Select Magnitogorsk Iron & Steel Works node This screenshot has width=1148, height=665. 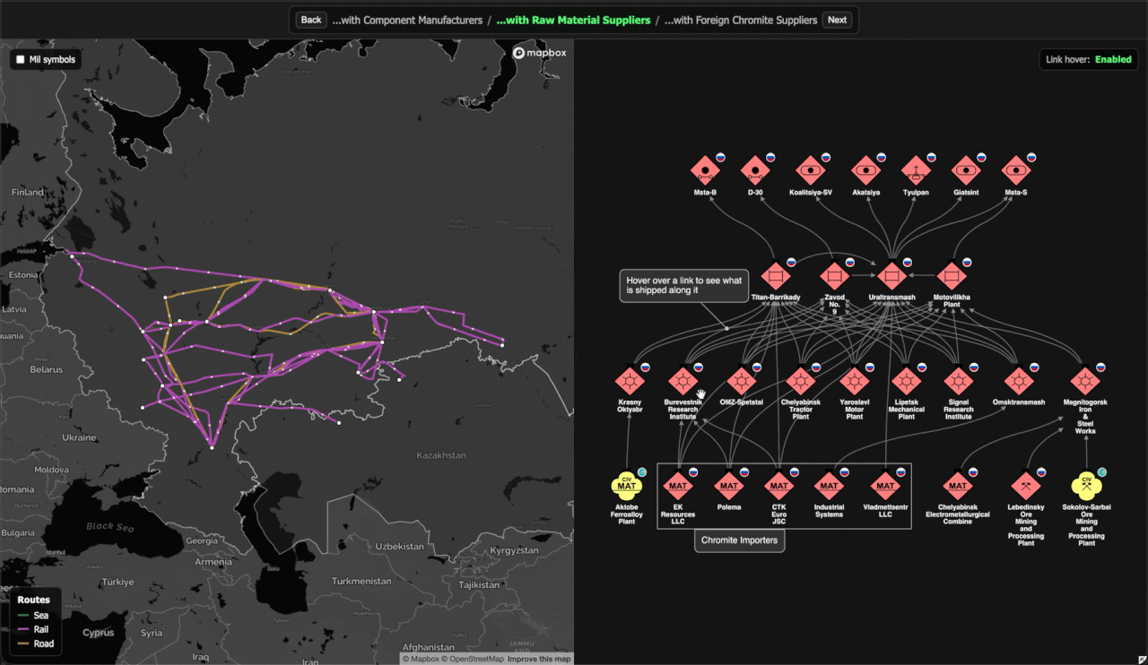(x=1085, y=381)
